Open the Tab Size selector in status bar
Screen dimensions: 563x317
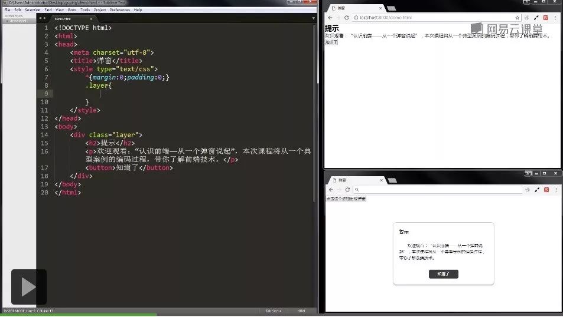click(274, 311)
